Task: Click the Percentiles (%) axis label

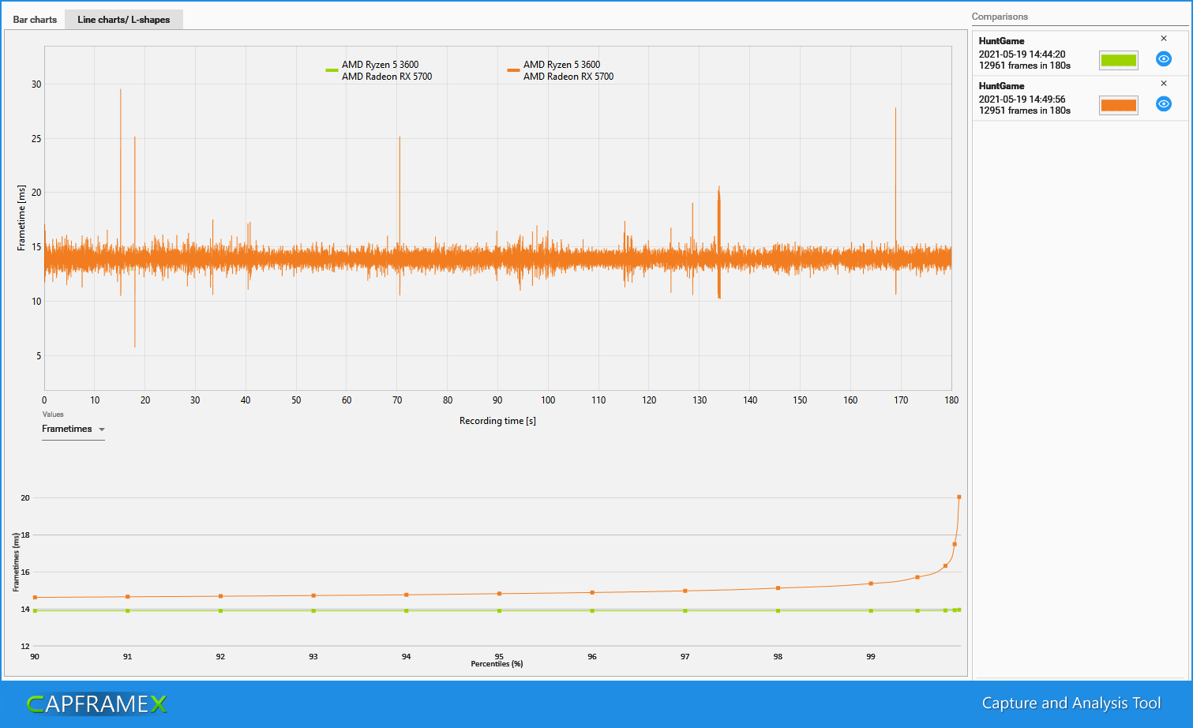Action: tap(497, 664)
